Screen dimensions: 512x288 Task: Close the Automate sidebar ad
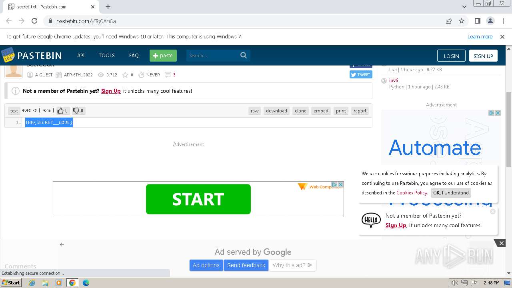tap(498, 113)
